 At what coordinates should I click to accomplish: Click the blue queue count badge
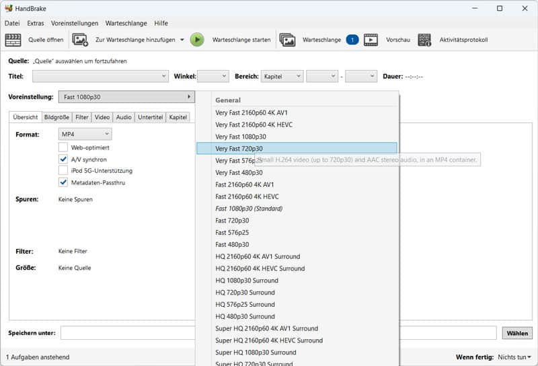click(x=352, y=40)
